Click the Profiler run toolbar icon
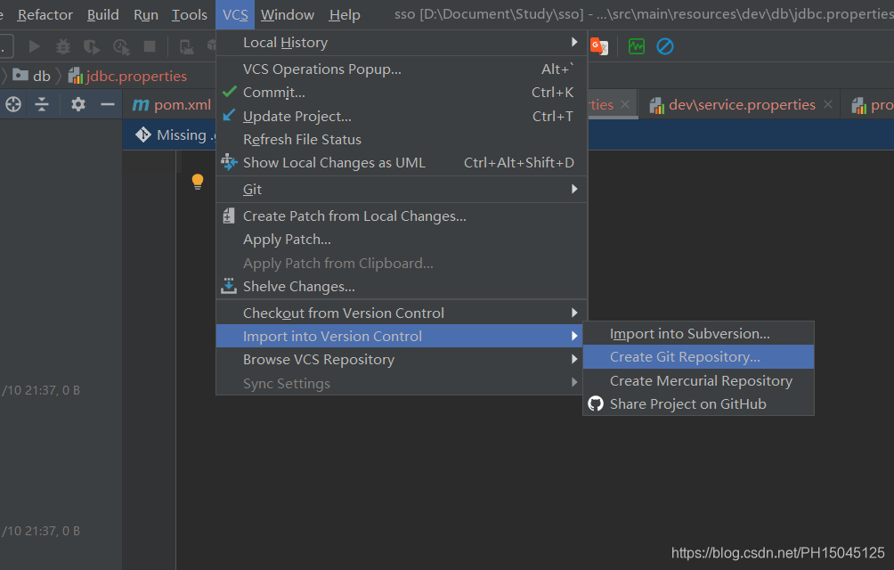 [121, 46]
